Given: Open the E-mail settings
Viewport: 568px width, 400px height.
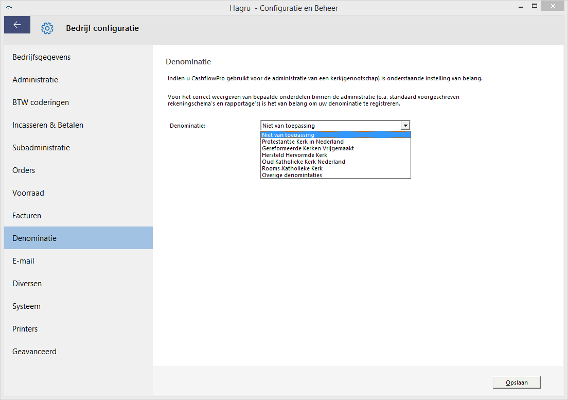Looking at the screenshot, I should pyautogui.click(x=78, y=261).
